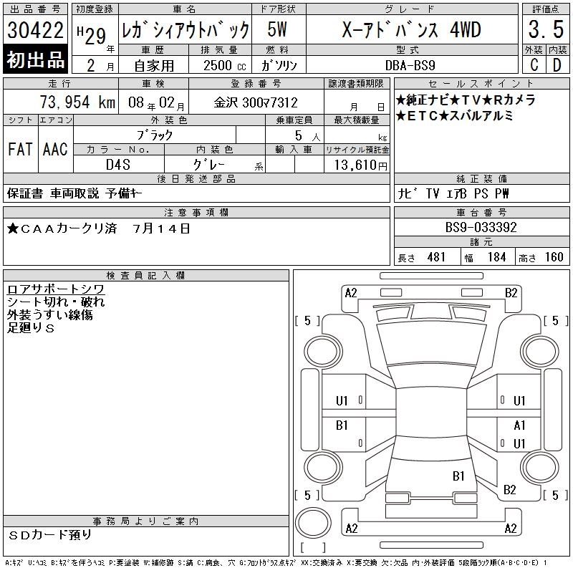The width and height of the screenshot is (573, 573).
Task: Select equipment line ナビ TV エアB PS PW
Action: [453, 193]
